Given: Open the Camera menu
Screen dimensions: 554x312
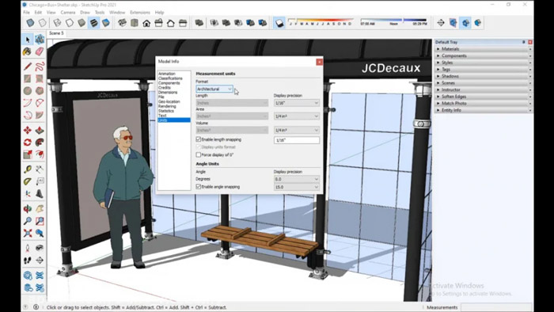Looking at the screenshot, I should pos(68,13).
